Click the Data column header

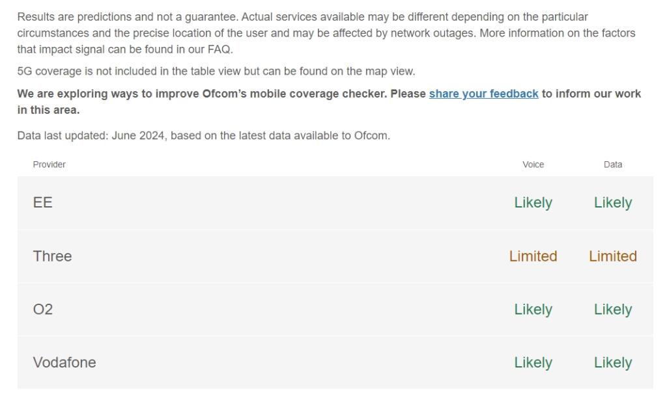point(612,165)
